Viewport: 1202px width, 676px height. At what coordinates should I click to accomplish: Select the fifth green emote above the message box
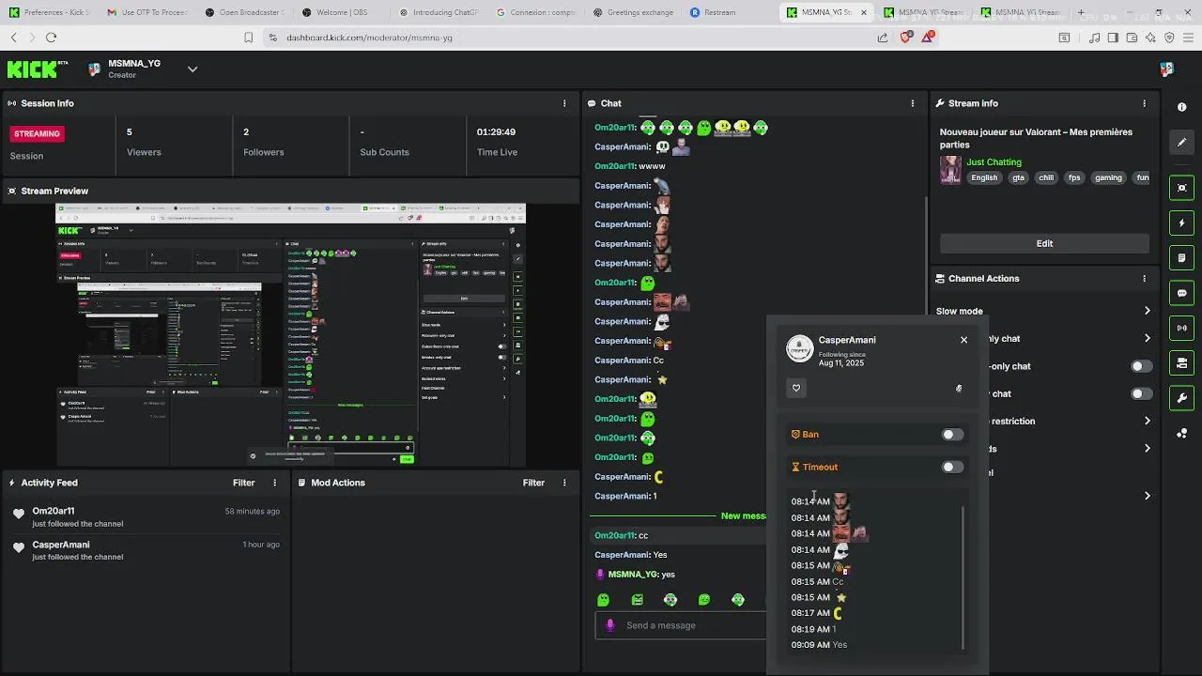pyautogui.click(x=738, y=600)
